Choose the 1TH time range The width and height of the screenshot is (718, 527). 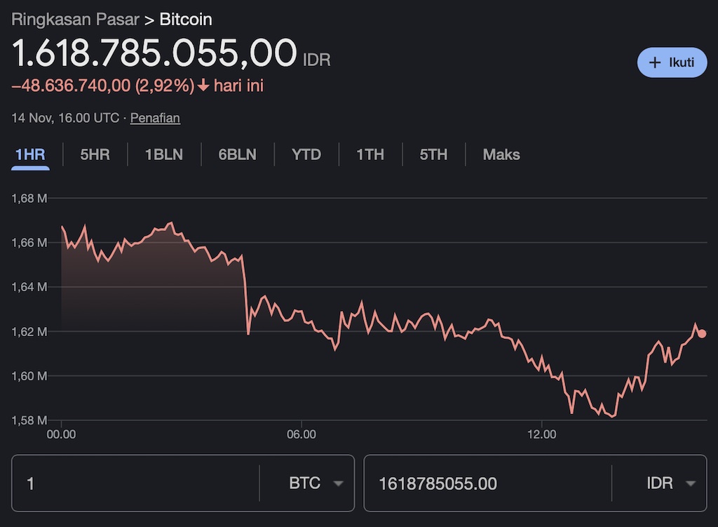coord(370,154)
